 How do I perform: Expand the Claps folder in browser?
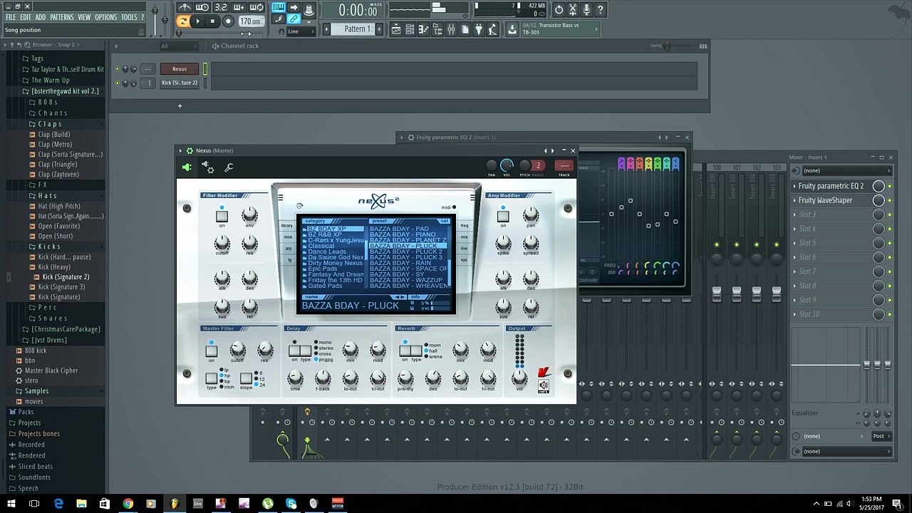(x=50, y=124)
